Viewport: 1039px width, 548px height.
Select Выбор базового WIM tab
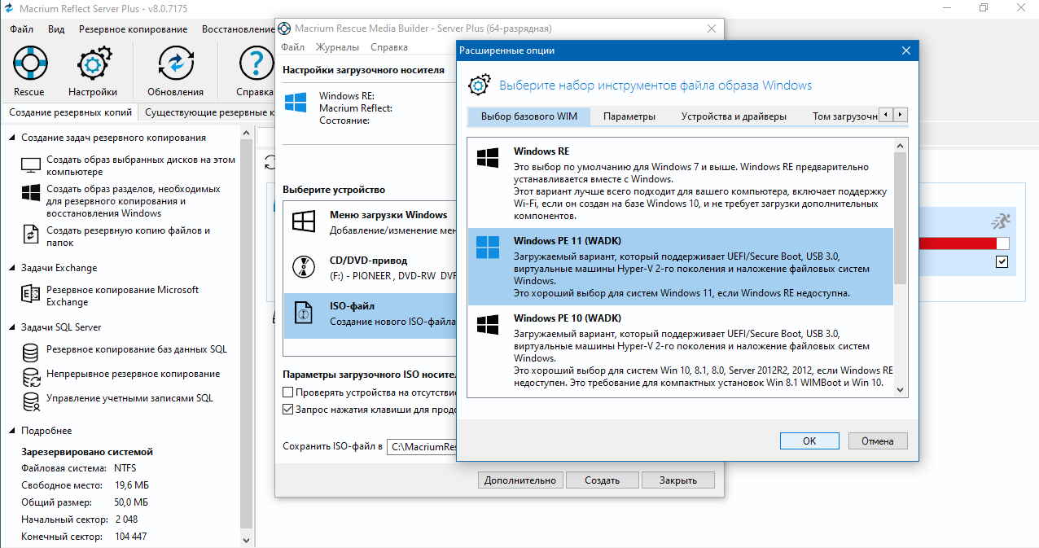coord(529,116)
